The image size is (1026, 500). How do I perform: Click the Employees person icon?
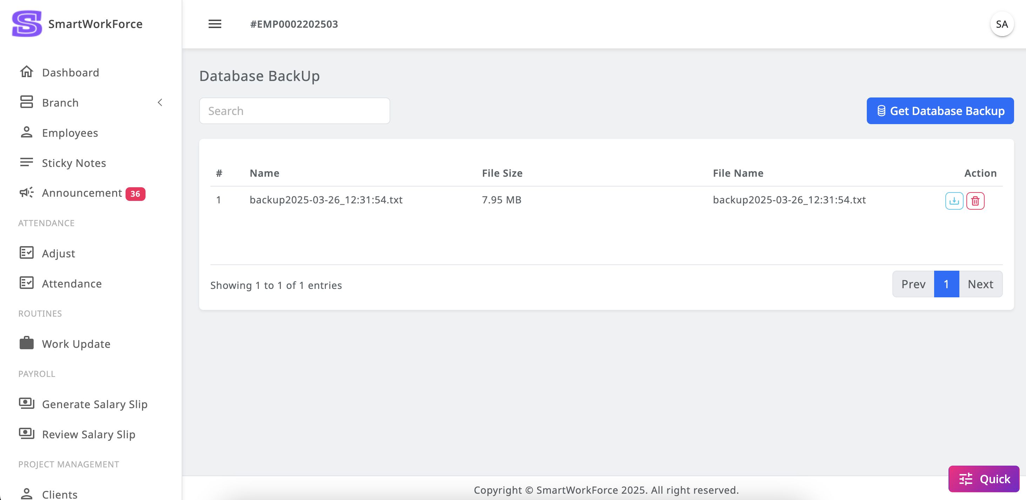tap(27, 132)
